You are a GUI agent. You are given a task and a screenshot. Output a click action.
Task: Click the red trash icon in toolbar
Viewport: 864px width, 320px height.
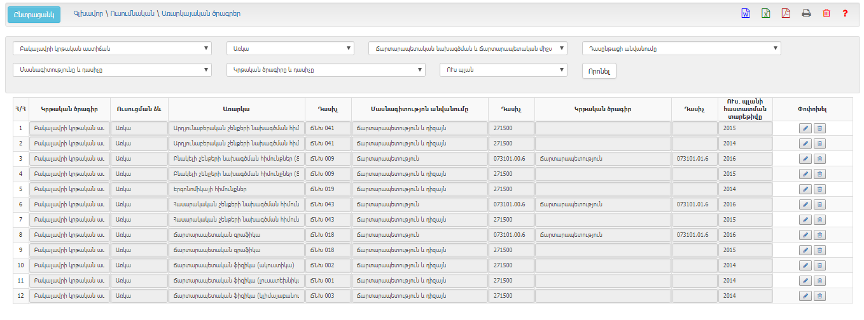826,13
